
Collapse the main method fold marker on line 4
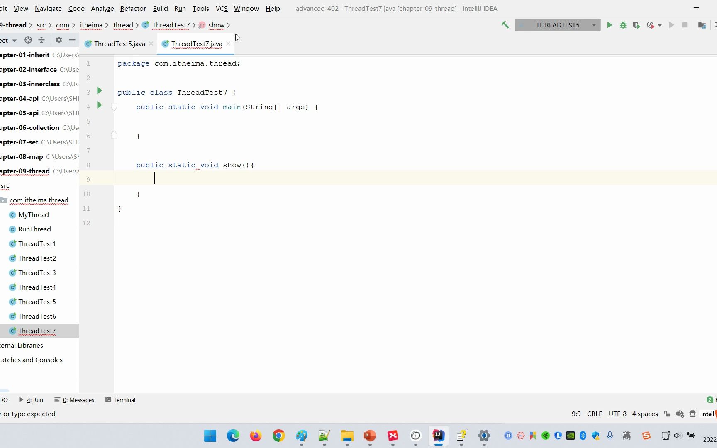point(114,107)
